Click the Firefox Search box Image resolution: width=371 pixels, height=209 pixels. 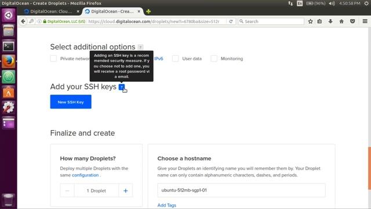pyautogui.click(x=271, y=21)
